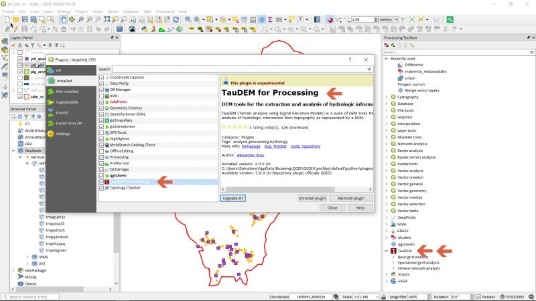Open the Raster menu

[x=113, y=11]
